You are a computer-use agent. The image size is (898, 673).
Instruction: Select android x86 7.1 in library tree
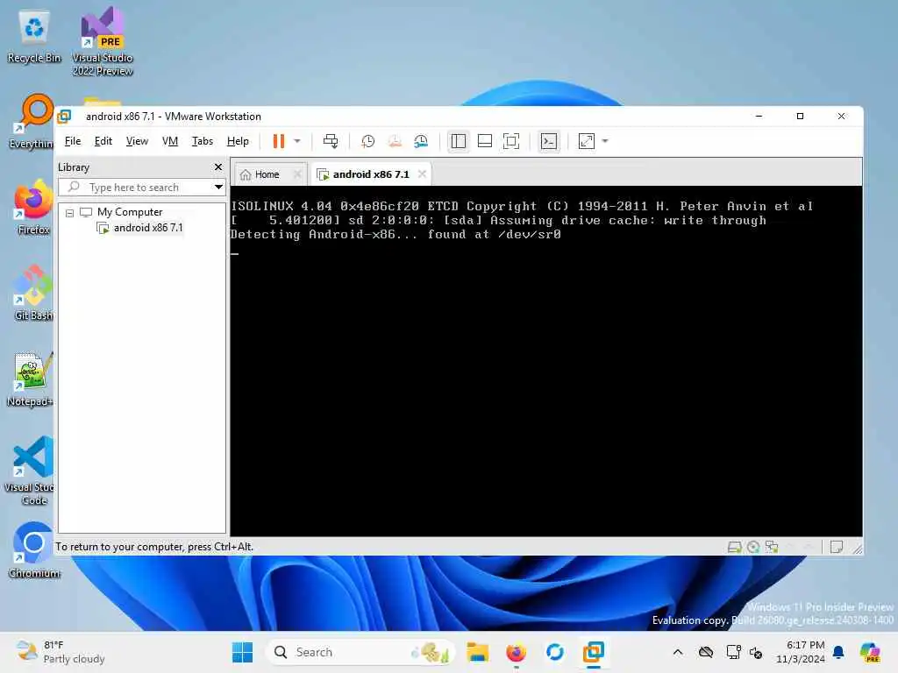[x=147, y=228]
